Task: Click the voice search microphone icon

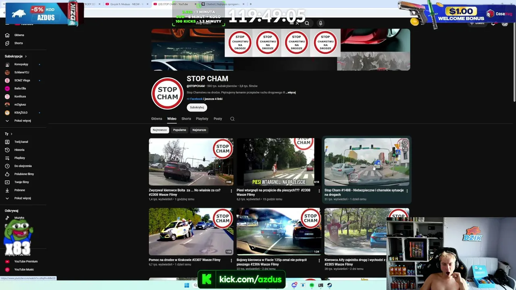Action: click(320, 23)
